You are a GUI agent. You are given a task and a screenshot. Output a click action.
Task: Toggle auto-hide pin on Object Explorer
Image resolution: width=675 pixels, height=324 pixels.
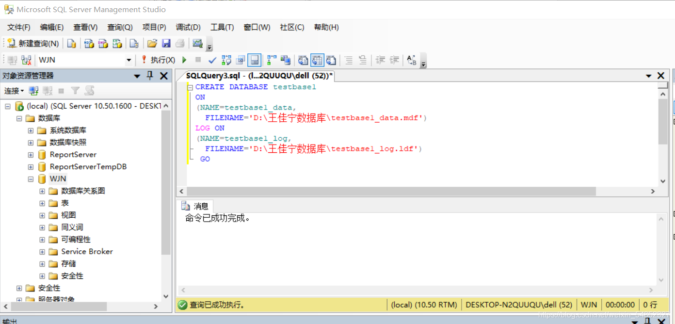coord(150,76)
